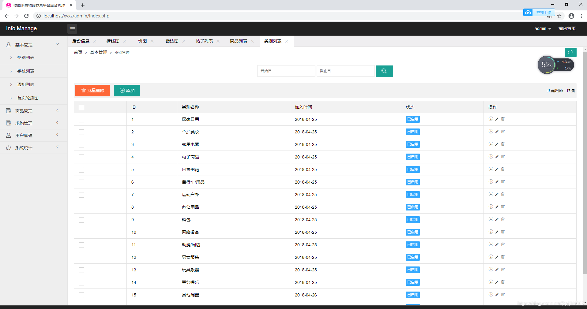
Task: Switch to the 商品列表 tab
Action: (239, 41)
